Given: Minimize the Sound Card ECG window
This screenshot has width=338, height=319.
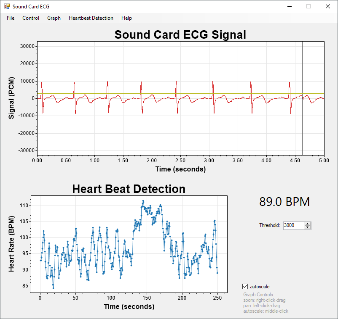Looking at the screenshot, I should tap(290, 6).
